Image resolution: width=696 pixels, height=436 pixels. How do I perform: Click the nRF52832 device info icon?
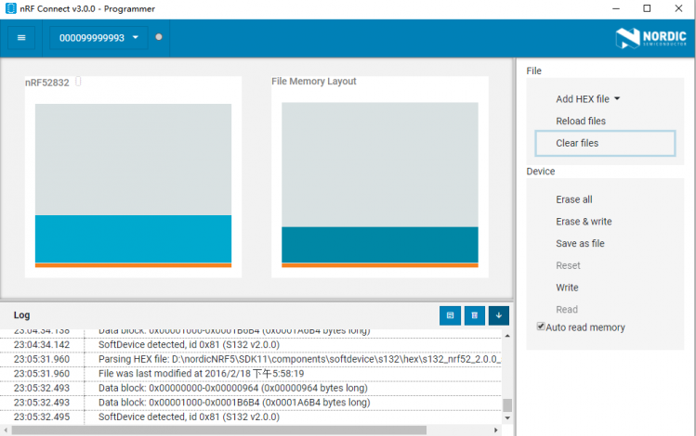(78, 81)
